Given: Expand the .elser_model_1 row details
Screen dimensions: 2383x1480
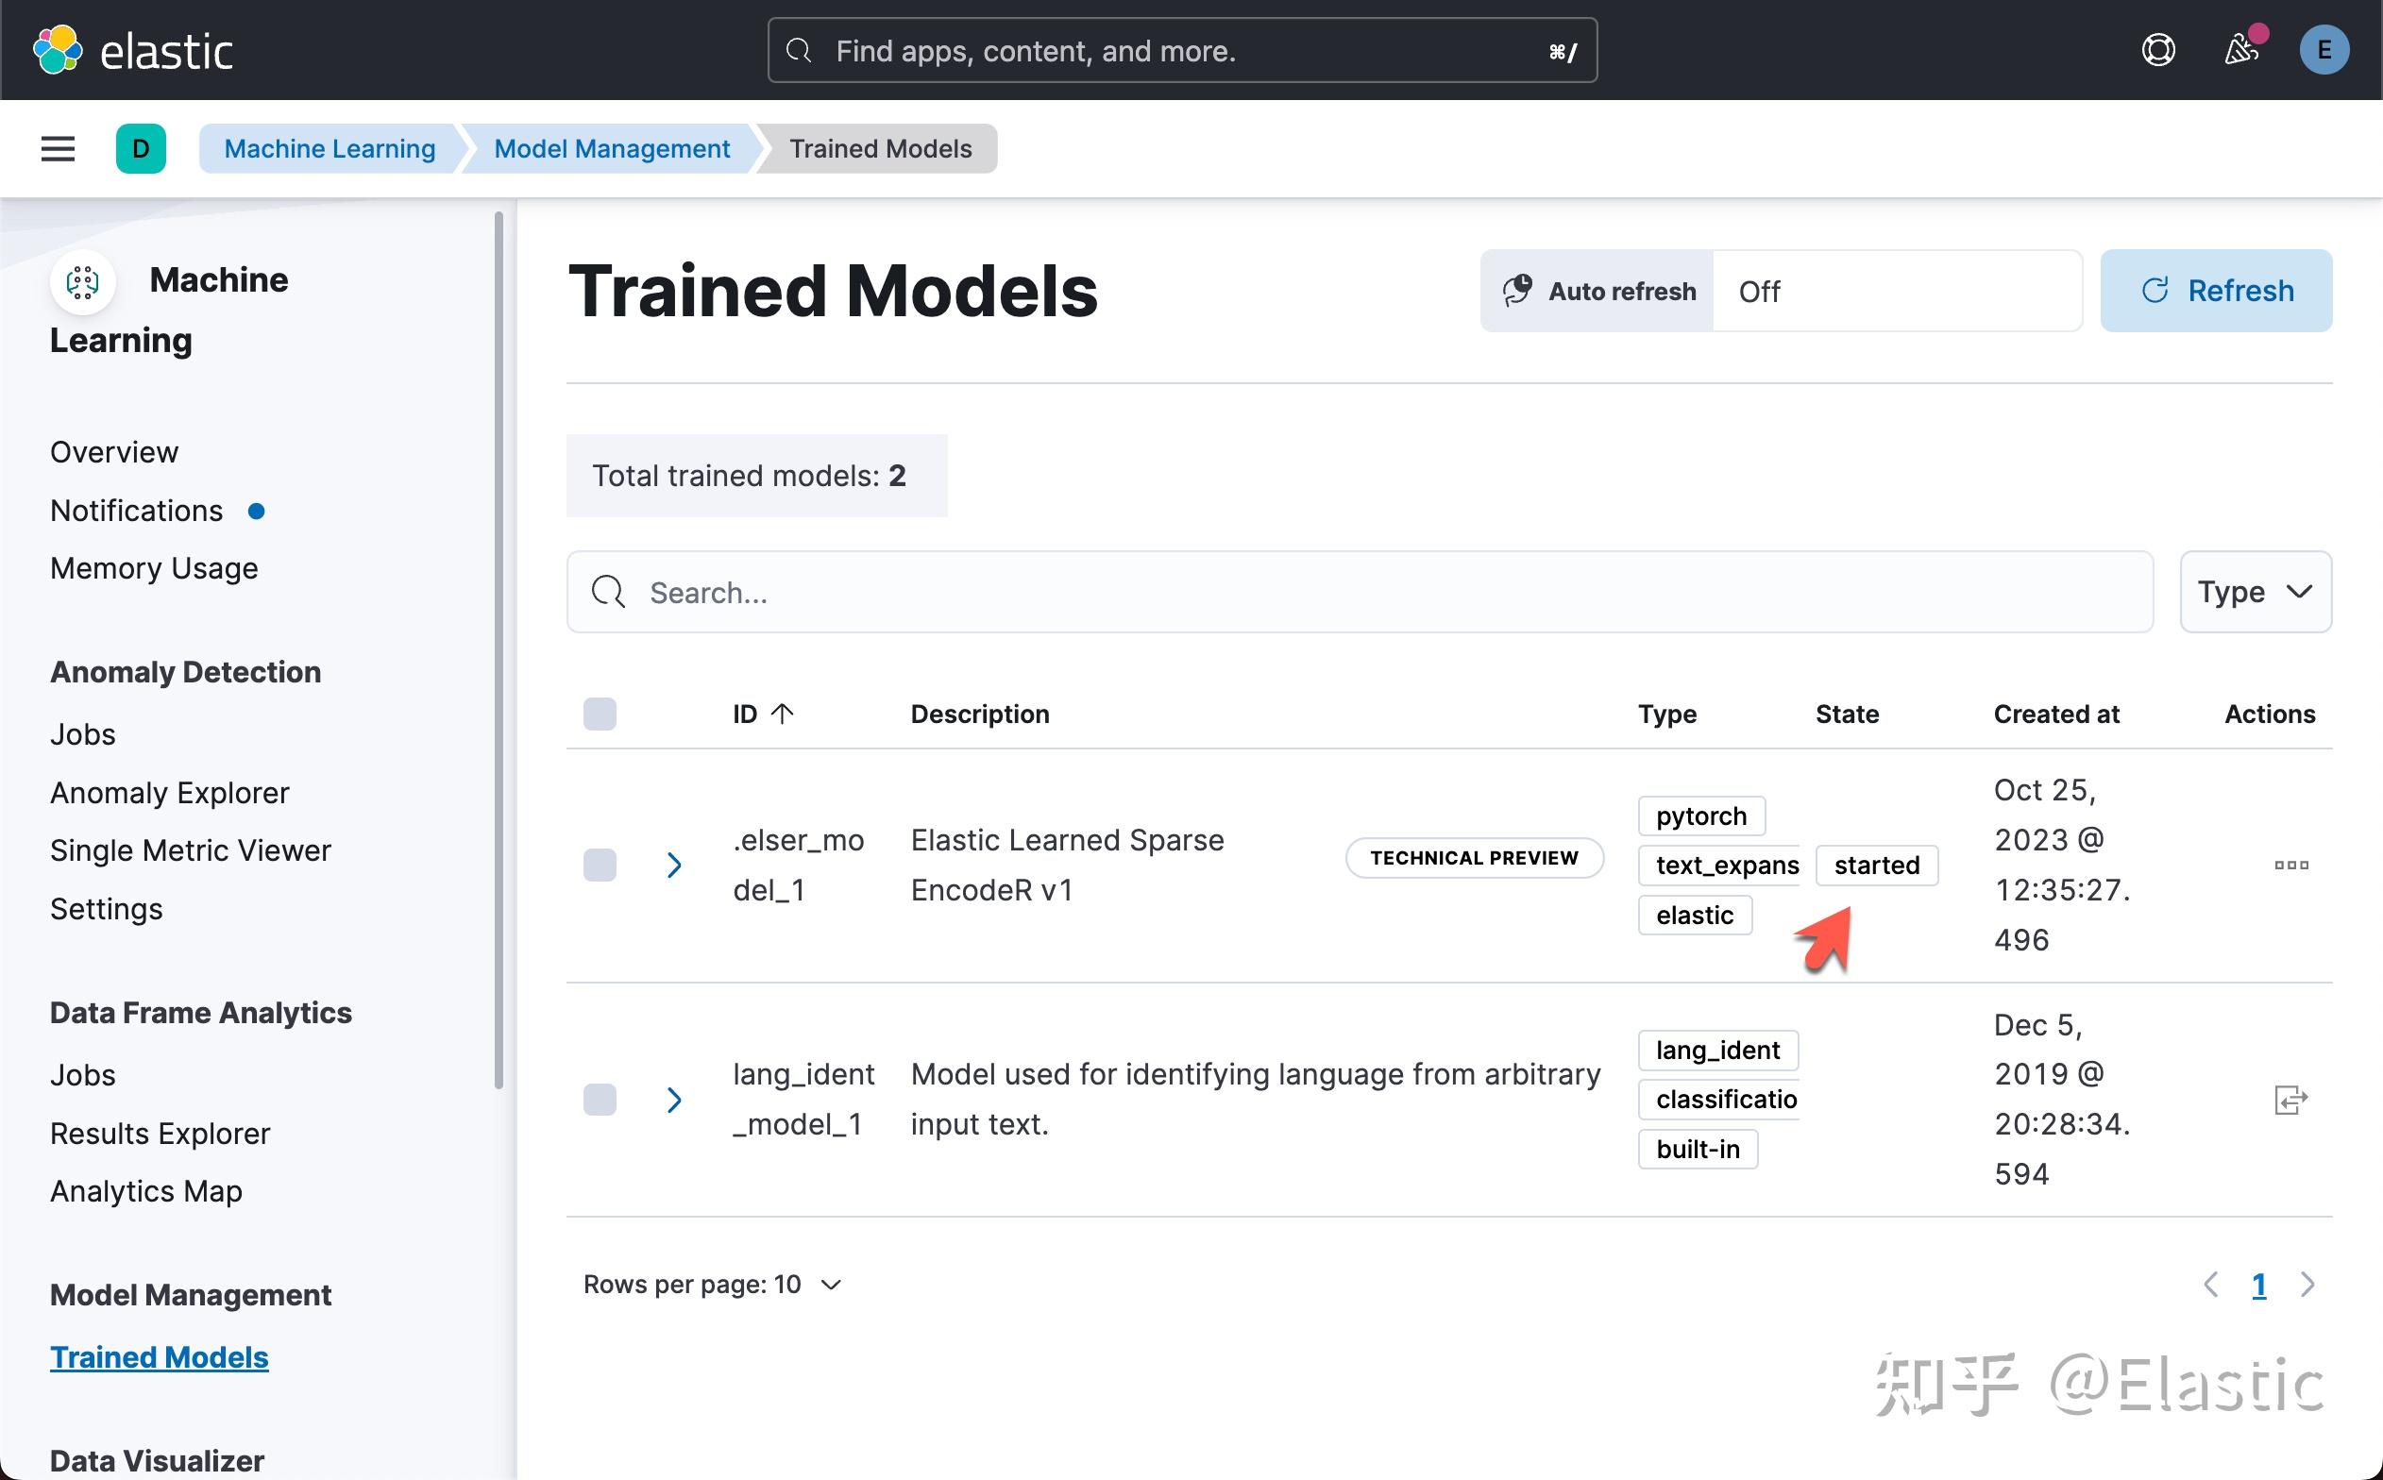Looking at the screenshot, I should [673, 866].
